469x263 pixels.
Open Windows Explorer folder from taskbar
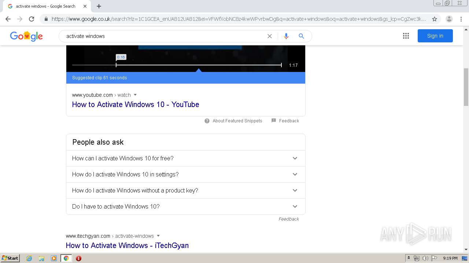[41, 258]
